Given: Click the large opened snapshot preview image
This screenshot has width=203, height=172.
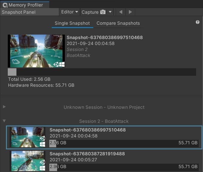Looking at the screenshot, I should 36,51.
